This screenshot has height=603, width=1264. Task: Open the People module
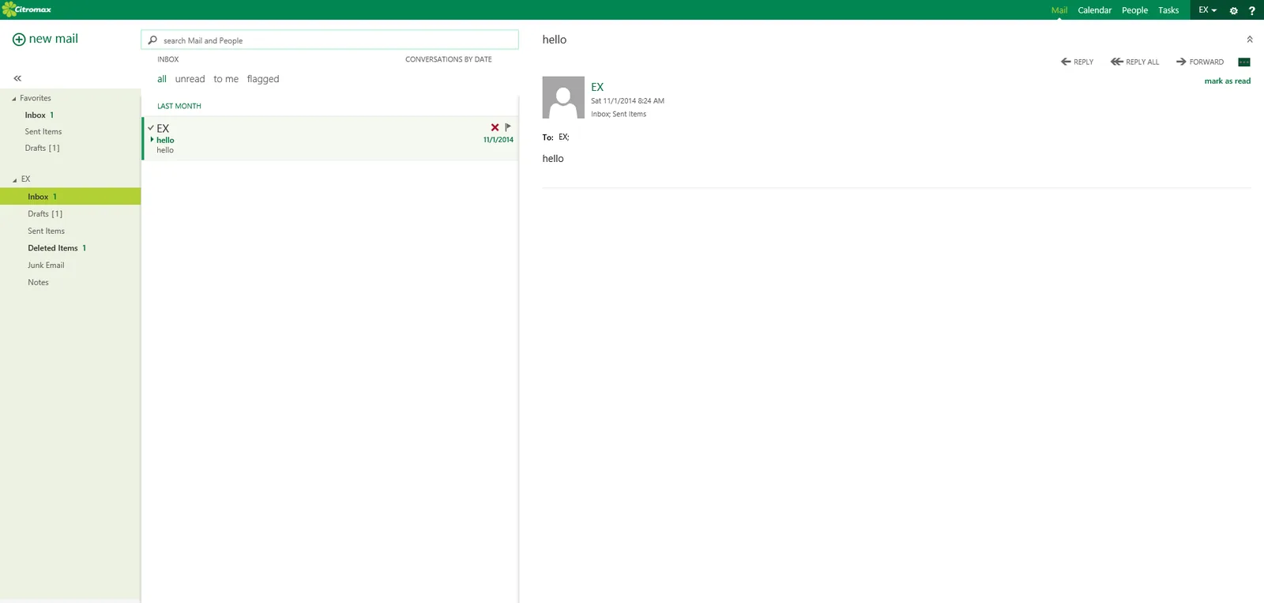tap(1134, 10)
